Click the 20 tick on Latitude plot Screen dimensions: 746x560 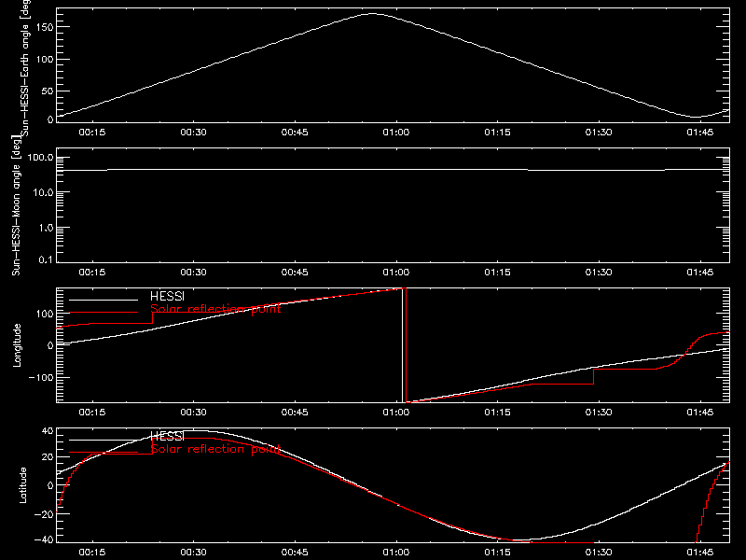click(48, 457)
